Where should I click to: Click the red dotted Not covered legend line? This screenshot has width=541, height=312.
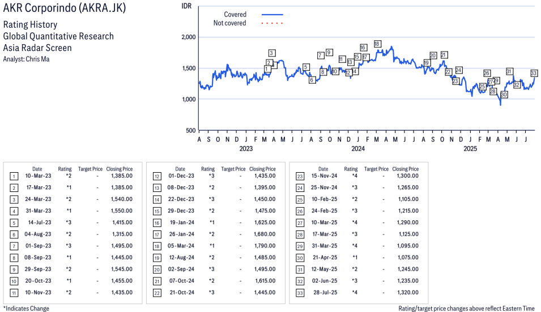tap(272, 23)
